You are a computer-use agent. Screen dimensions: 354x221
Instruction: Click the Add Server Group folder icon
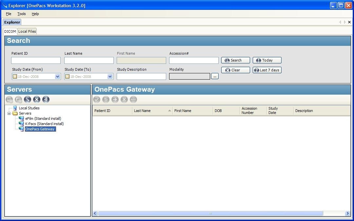(x=18, y=100)
